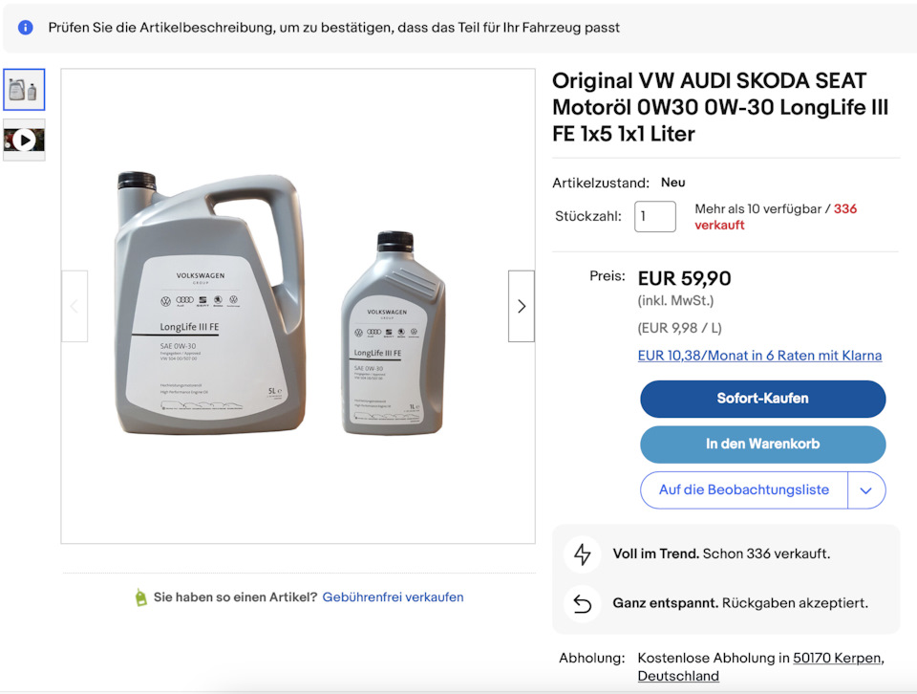Click the EUR 59,90 price text
The width and height of the screenshot is (917, 694).
point(684,278)
